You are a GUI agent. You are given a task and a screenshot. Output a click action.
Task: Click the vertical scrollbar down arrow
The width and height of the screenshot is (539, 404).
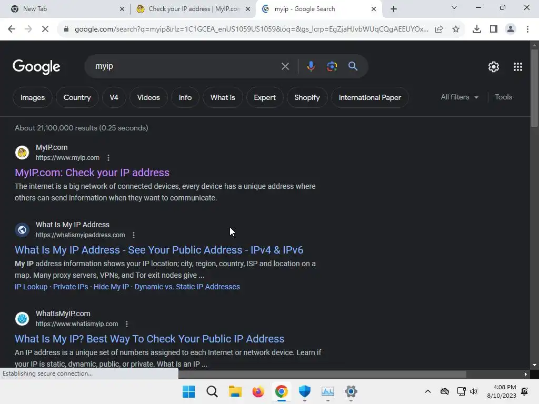point(534,365)
